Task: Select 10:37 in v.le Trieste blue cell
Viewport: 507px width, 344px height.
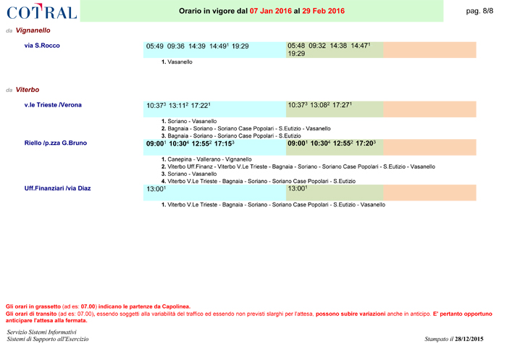Action: tap(156, 106)
